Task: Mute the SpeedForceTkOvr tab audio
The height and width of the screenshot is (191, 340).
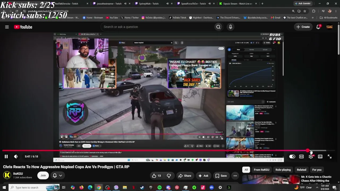Action: [x=210, y=4]
